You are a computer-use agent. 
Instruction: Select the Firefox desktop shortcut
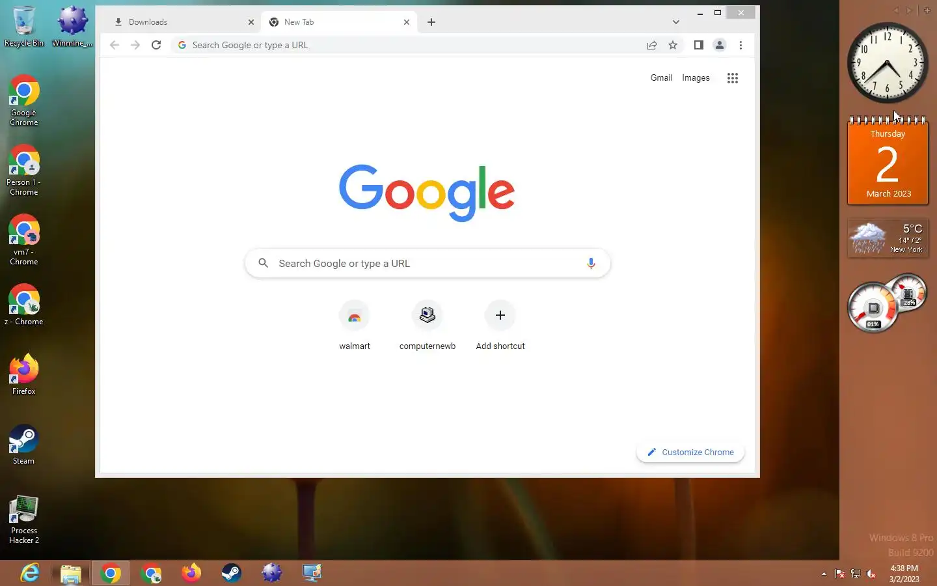pyautogui.click(x=24, y=374)
